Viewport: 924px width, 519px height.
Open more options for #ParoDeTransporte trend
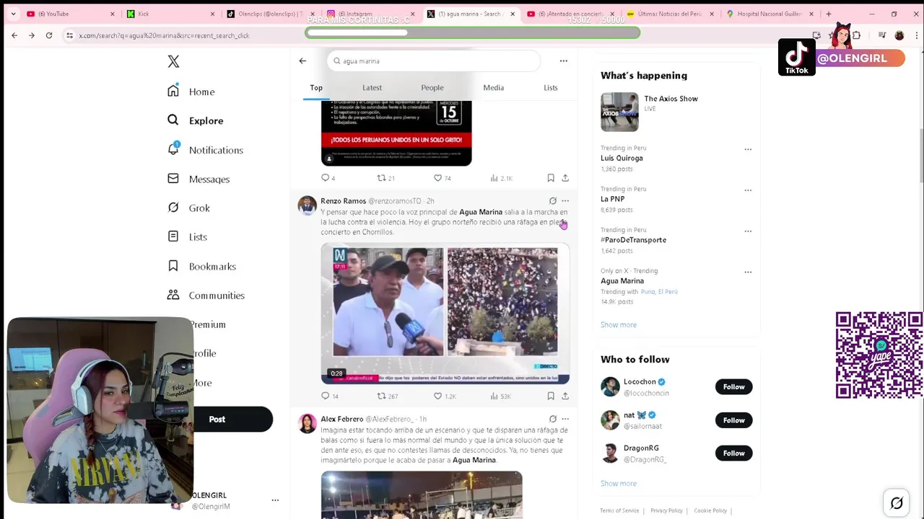point(748,231)
